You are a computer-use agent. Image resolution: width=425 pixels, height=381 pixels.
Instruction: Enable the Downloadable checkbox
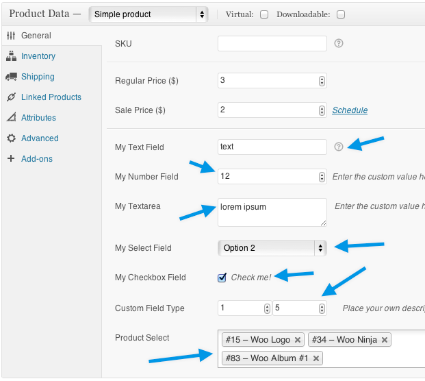click(x=341, y=14)
